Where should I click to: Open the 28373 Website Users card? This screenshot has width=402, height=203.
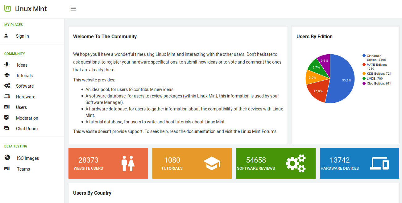pos(108,163)
